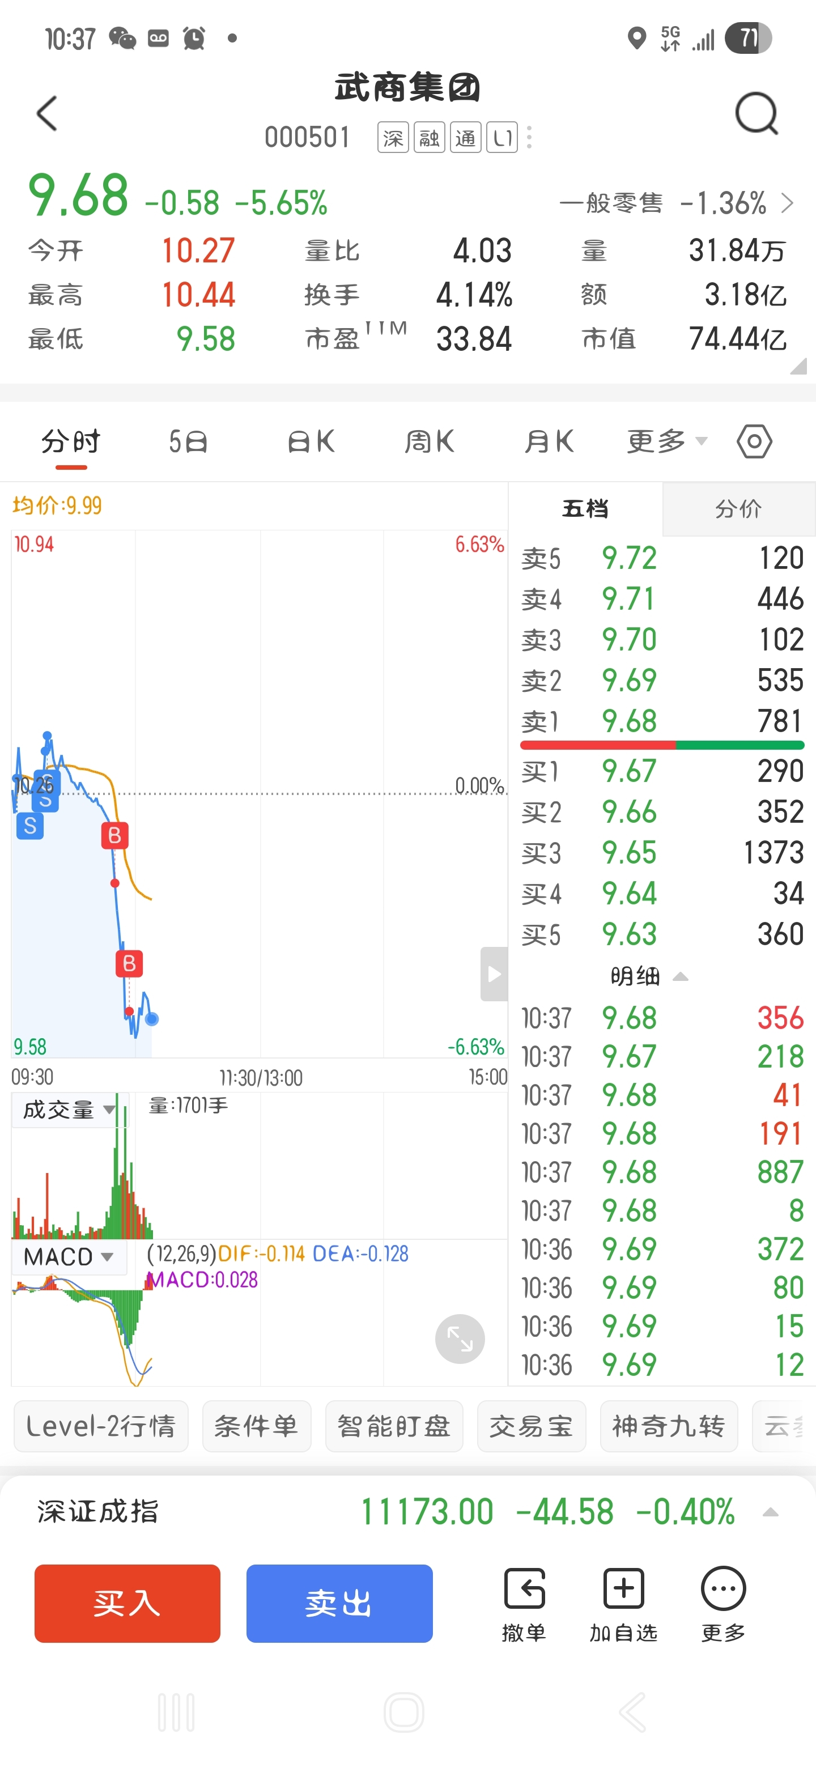This screenshot has width=816, height=1768.
Task: Add stock via 加自选 icon
Action: (x=623, y=1605)
